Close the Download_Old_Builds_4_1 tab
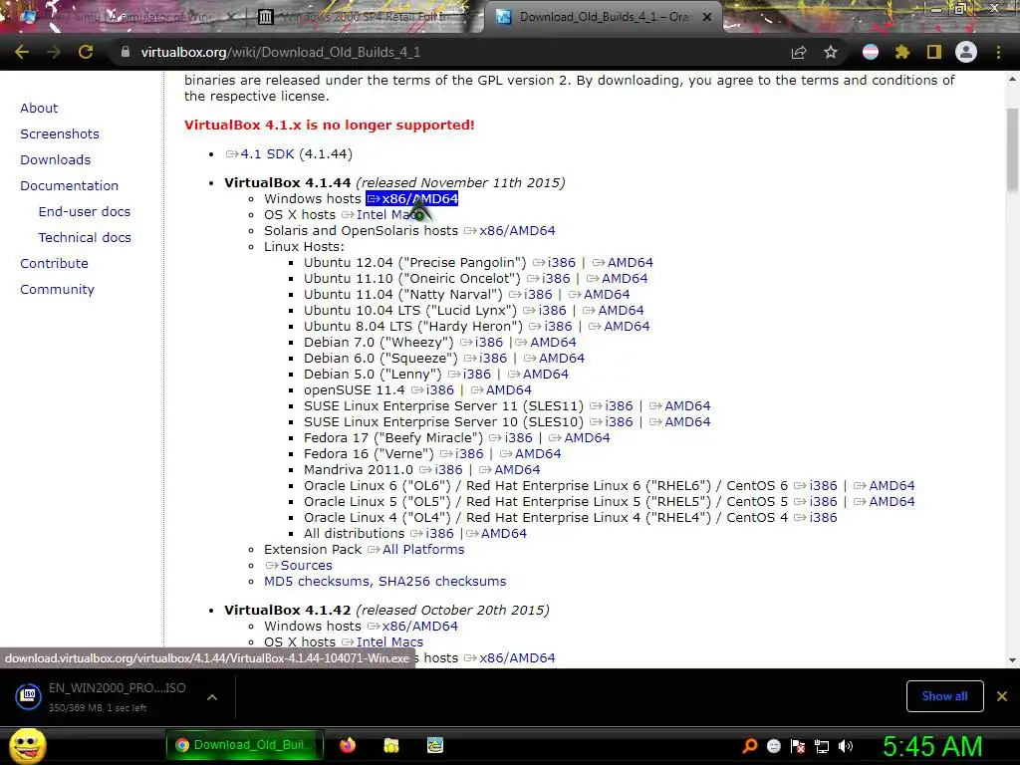This screenshot has width=1020, height=765. [707, 17]
